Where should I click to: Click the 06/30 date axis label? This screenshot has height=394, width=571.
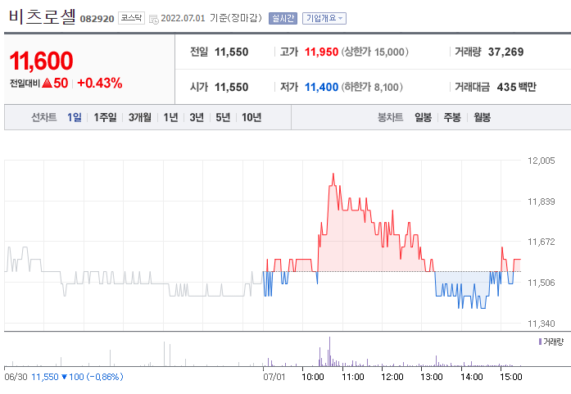[16, 377]
